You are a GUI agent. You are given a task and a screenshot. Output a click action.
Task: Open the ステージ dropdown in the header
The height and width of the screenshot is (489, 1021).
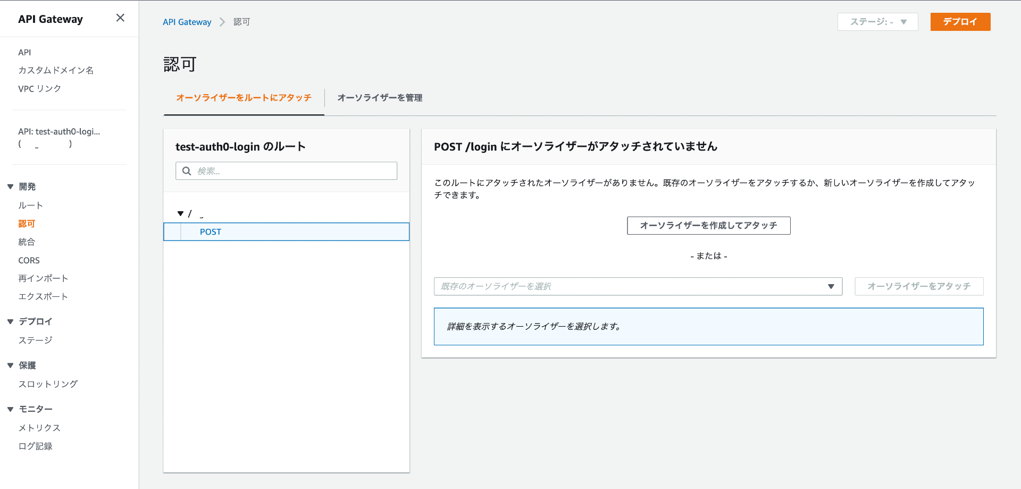[x=877, y=22]
